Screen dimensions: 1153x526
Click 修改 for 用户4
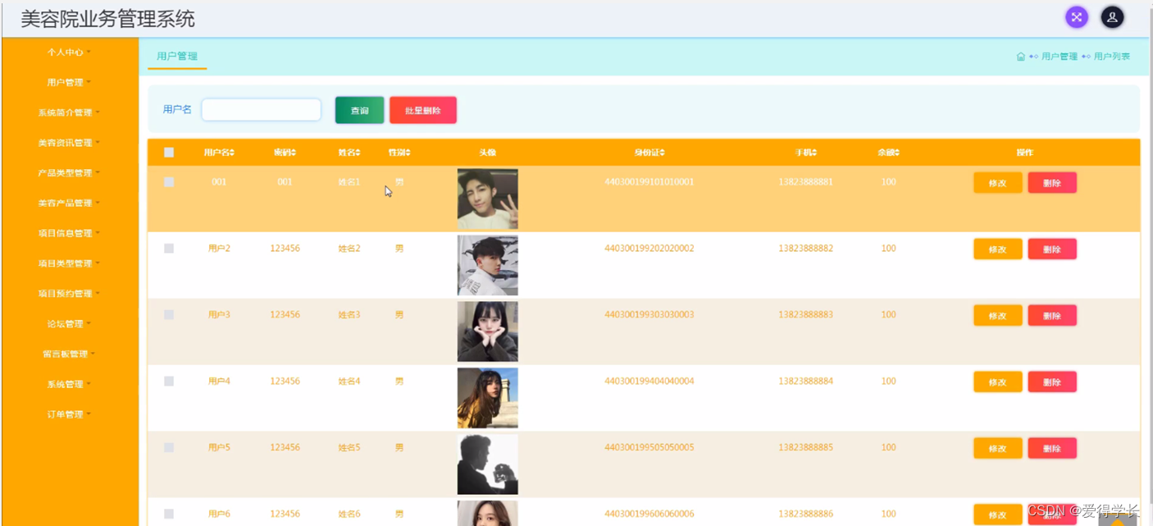(x=998, y=382)
